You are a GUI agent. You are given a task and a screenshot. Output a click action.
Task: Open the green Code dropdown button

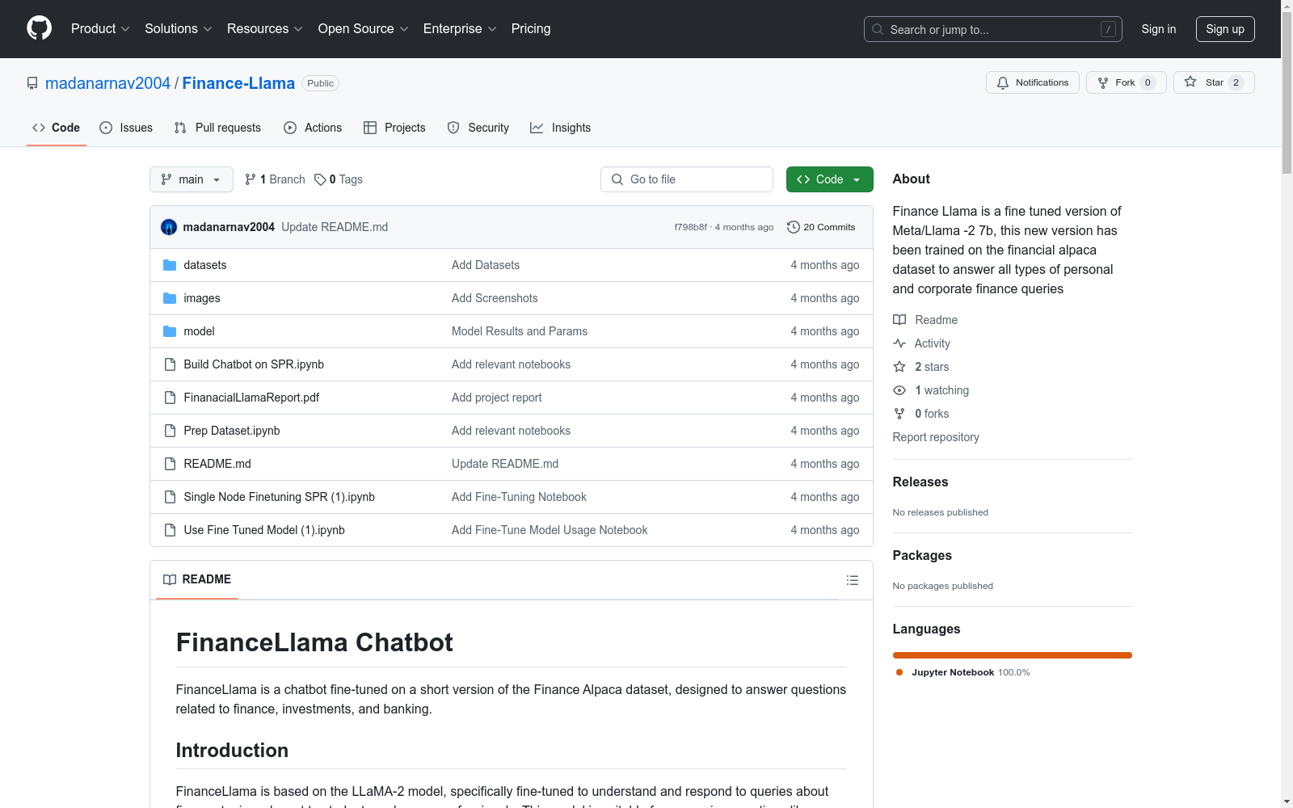830,179
